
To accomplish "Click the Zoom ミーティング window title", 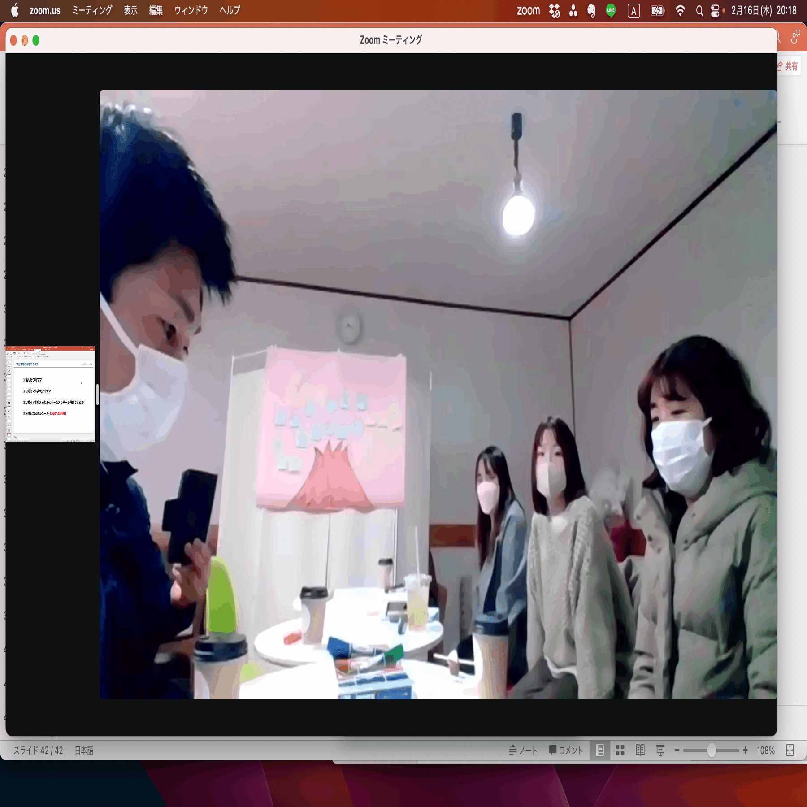I will click(x=391, y=40).
